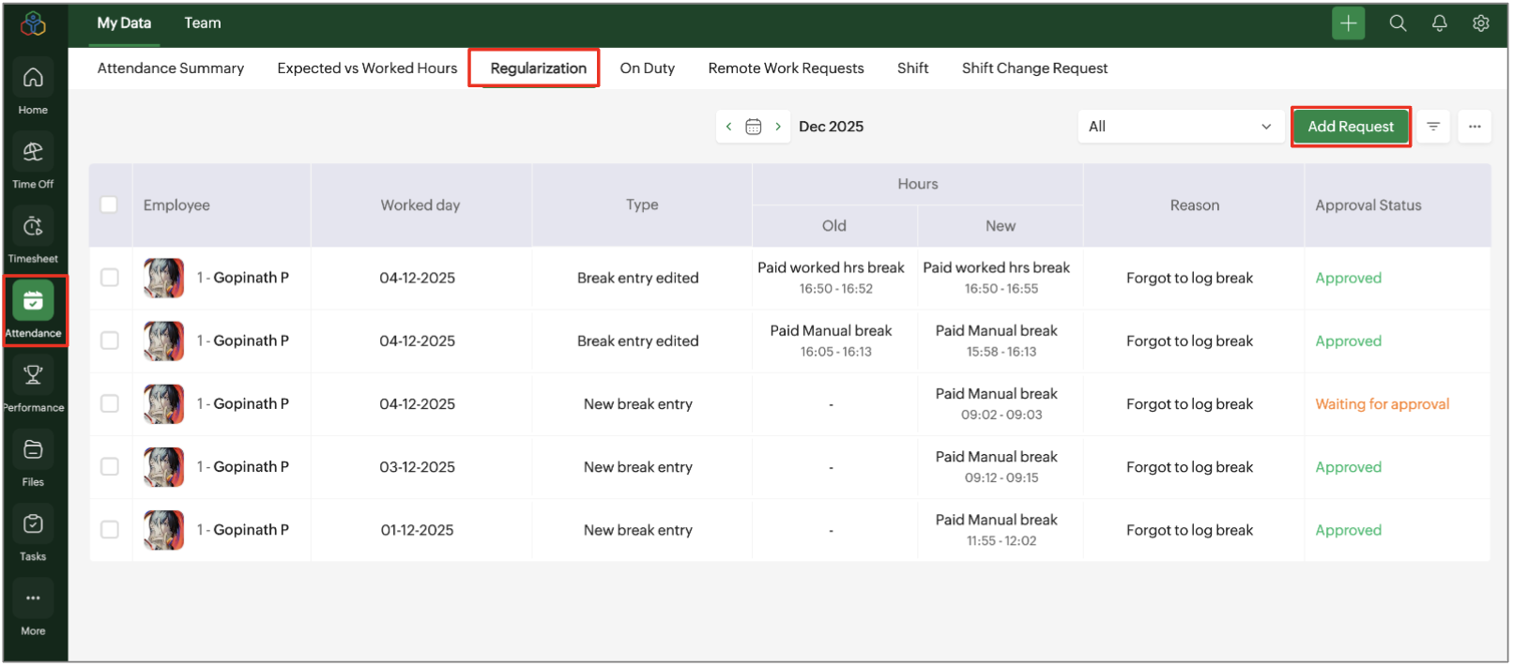Switch to the Team tab
This screenshot has width=1513, height=666.
pos(202,23)
